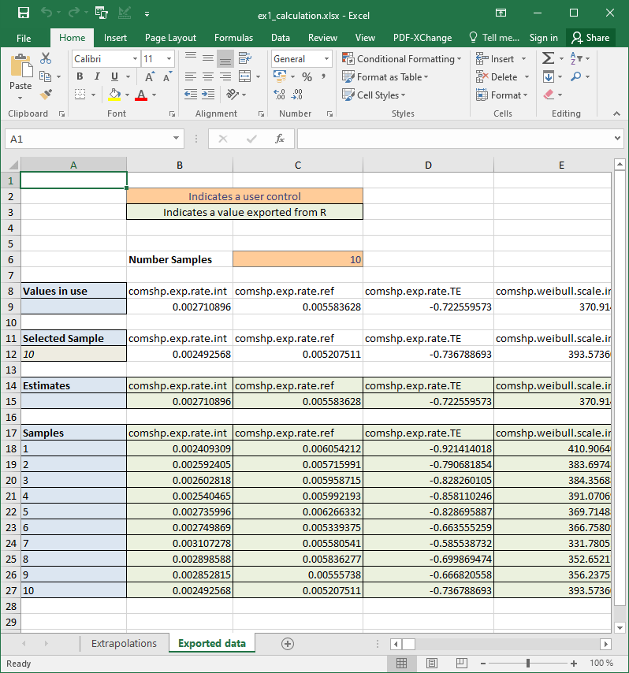Click the Wrap Text icon
The height and width of the screenshot is (673, 629).
click(244, 58)
